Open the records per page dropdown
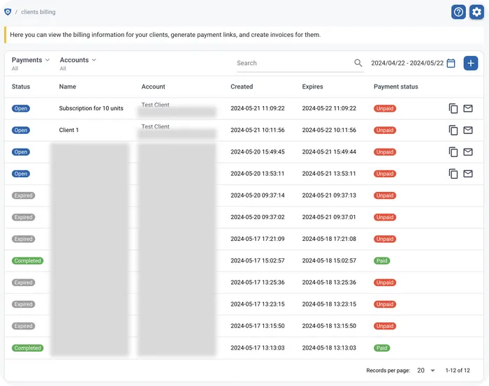 [426, 371]
